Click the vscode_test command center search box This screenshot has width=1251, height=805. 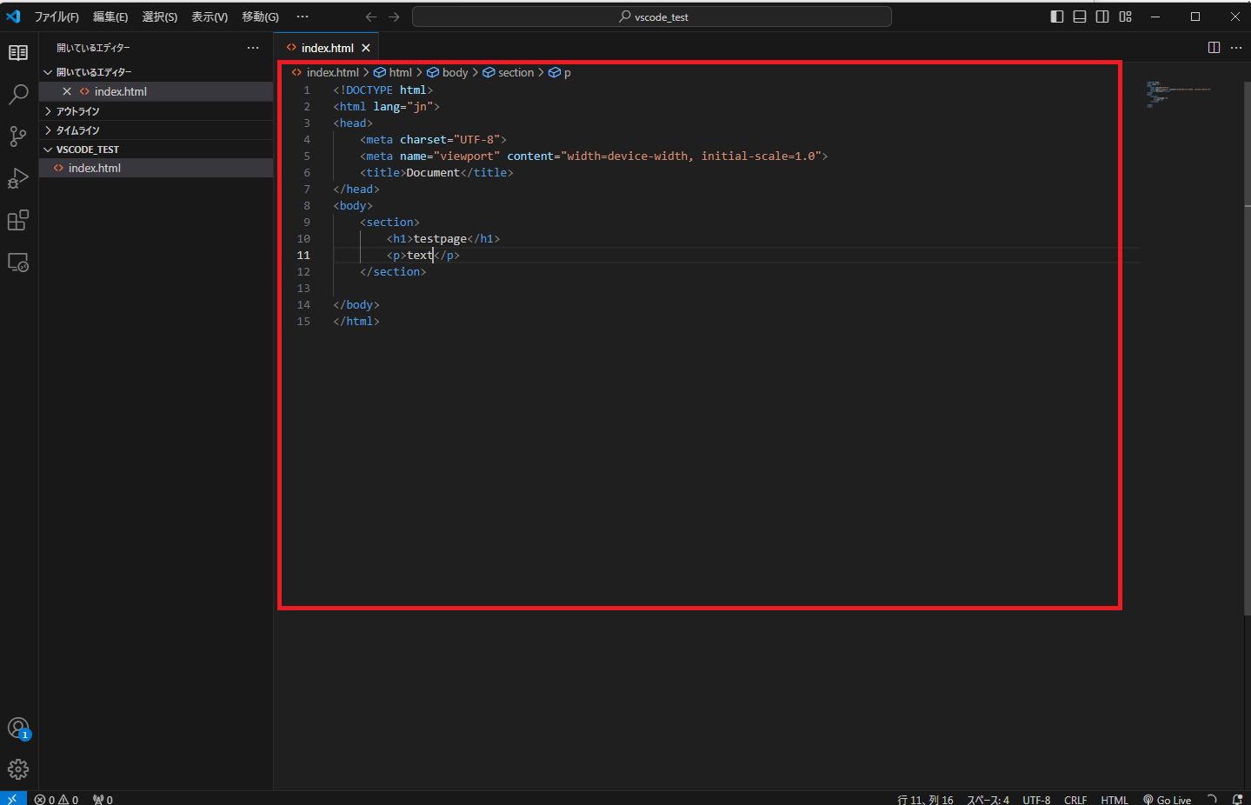[651, 17]
